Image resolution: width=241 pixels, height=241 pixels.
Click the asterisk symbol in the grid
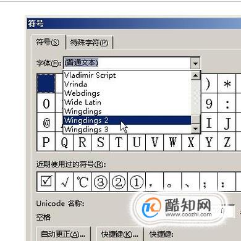point(227,83)
